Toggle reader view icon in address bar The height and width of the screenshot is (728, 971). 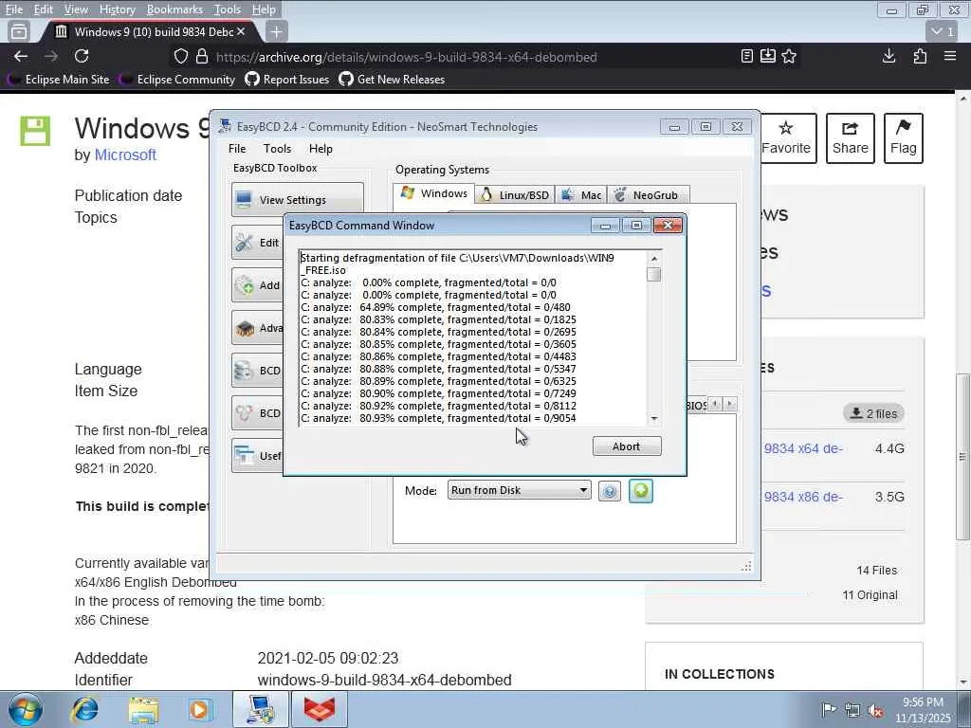click(747, 56)
